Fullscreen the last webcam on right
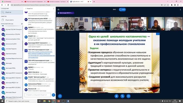This screenshot has width=183, height=103. (x=182, y=18)
